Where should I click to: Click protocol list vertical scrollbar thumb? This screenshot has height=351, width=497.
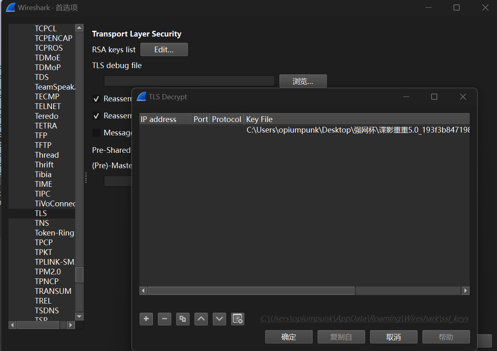point(79,274)
